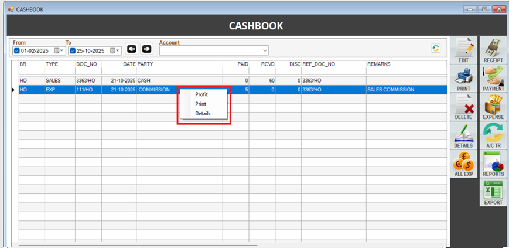
Task: Click the green refresh icon
Action: tap(436, 48)
